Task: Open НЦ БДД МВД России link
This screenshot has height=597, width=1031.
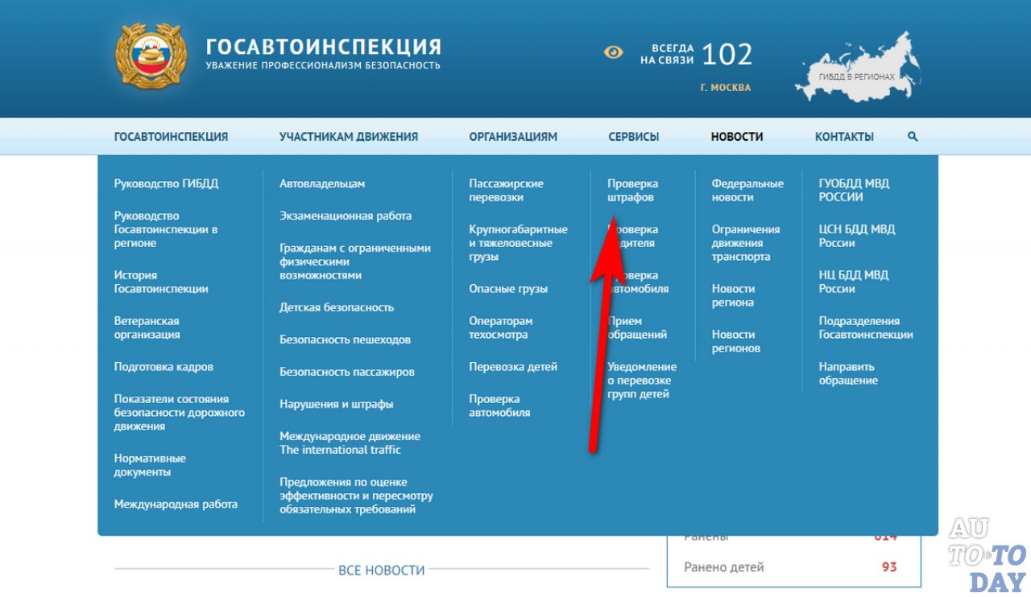Action: (x=853, y=282)
